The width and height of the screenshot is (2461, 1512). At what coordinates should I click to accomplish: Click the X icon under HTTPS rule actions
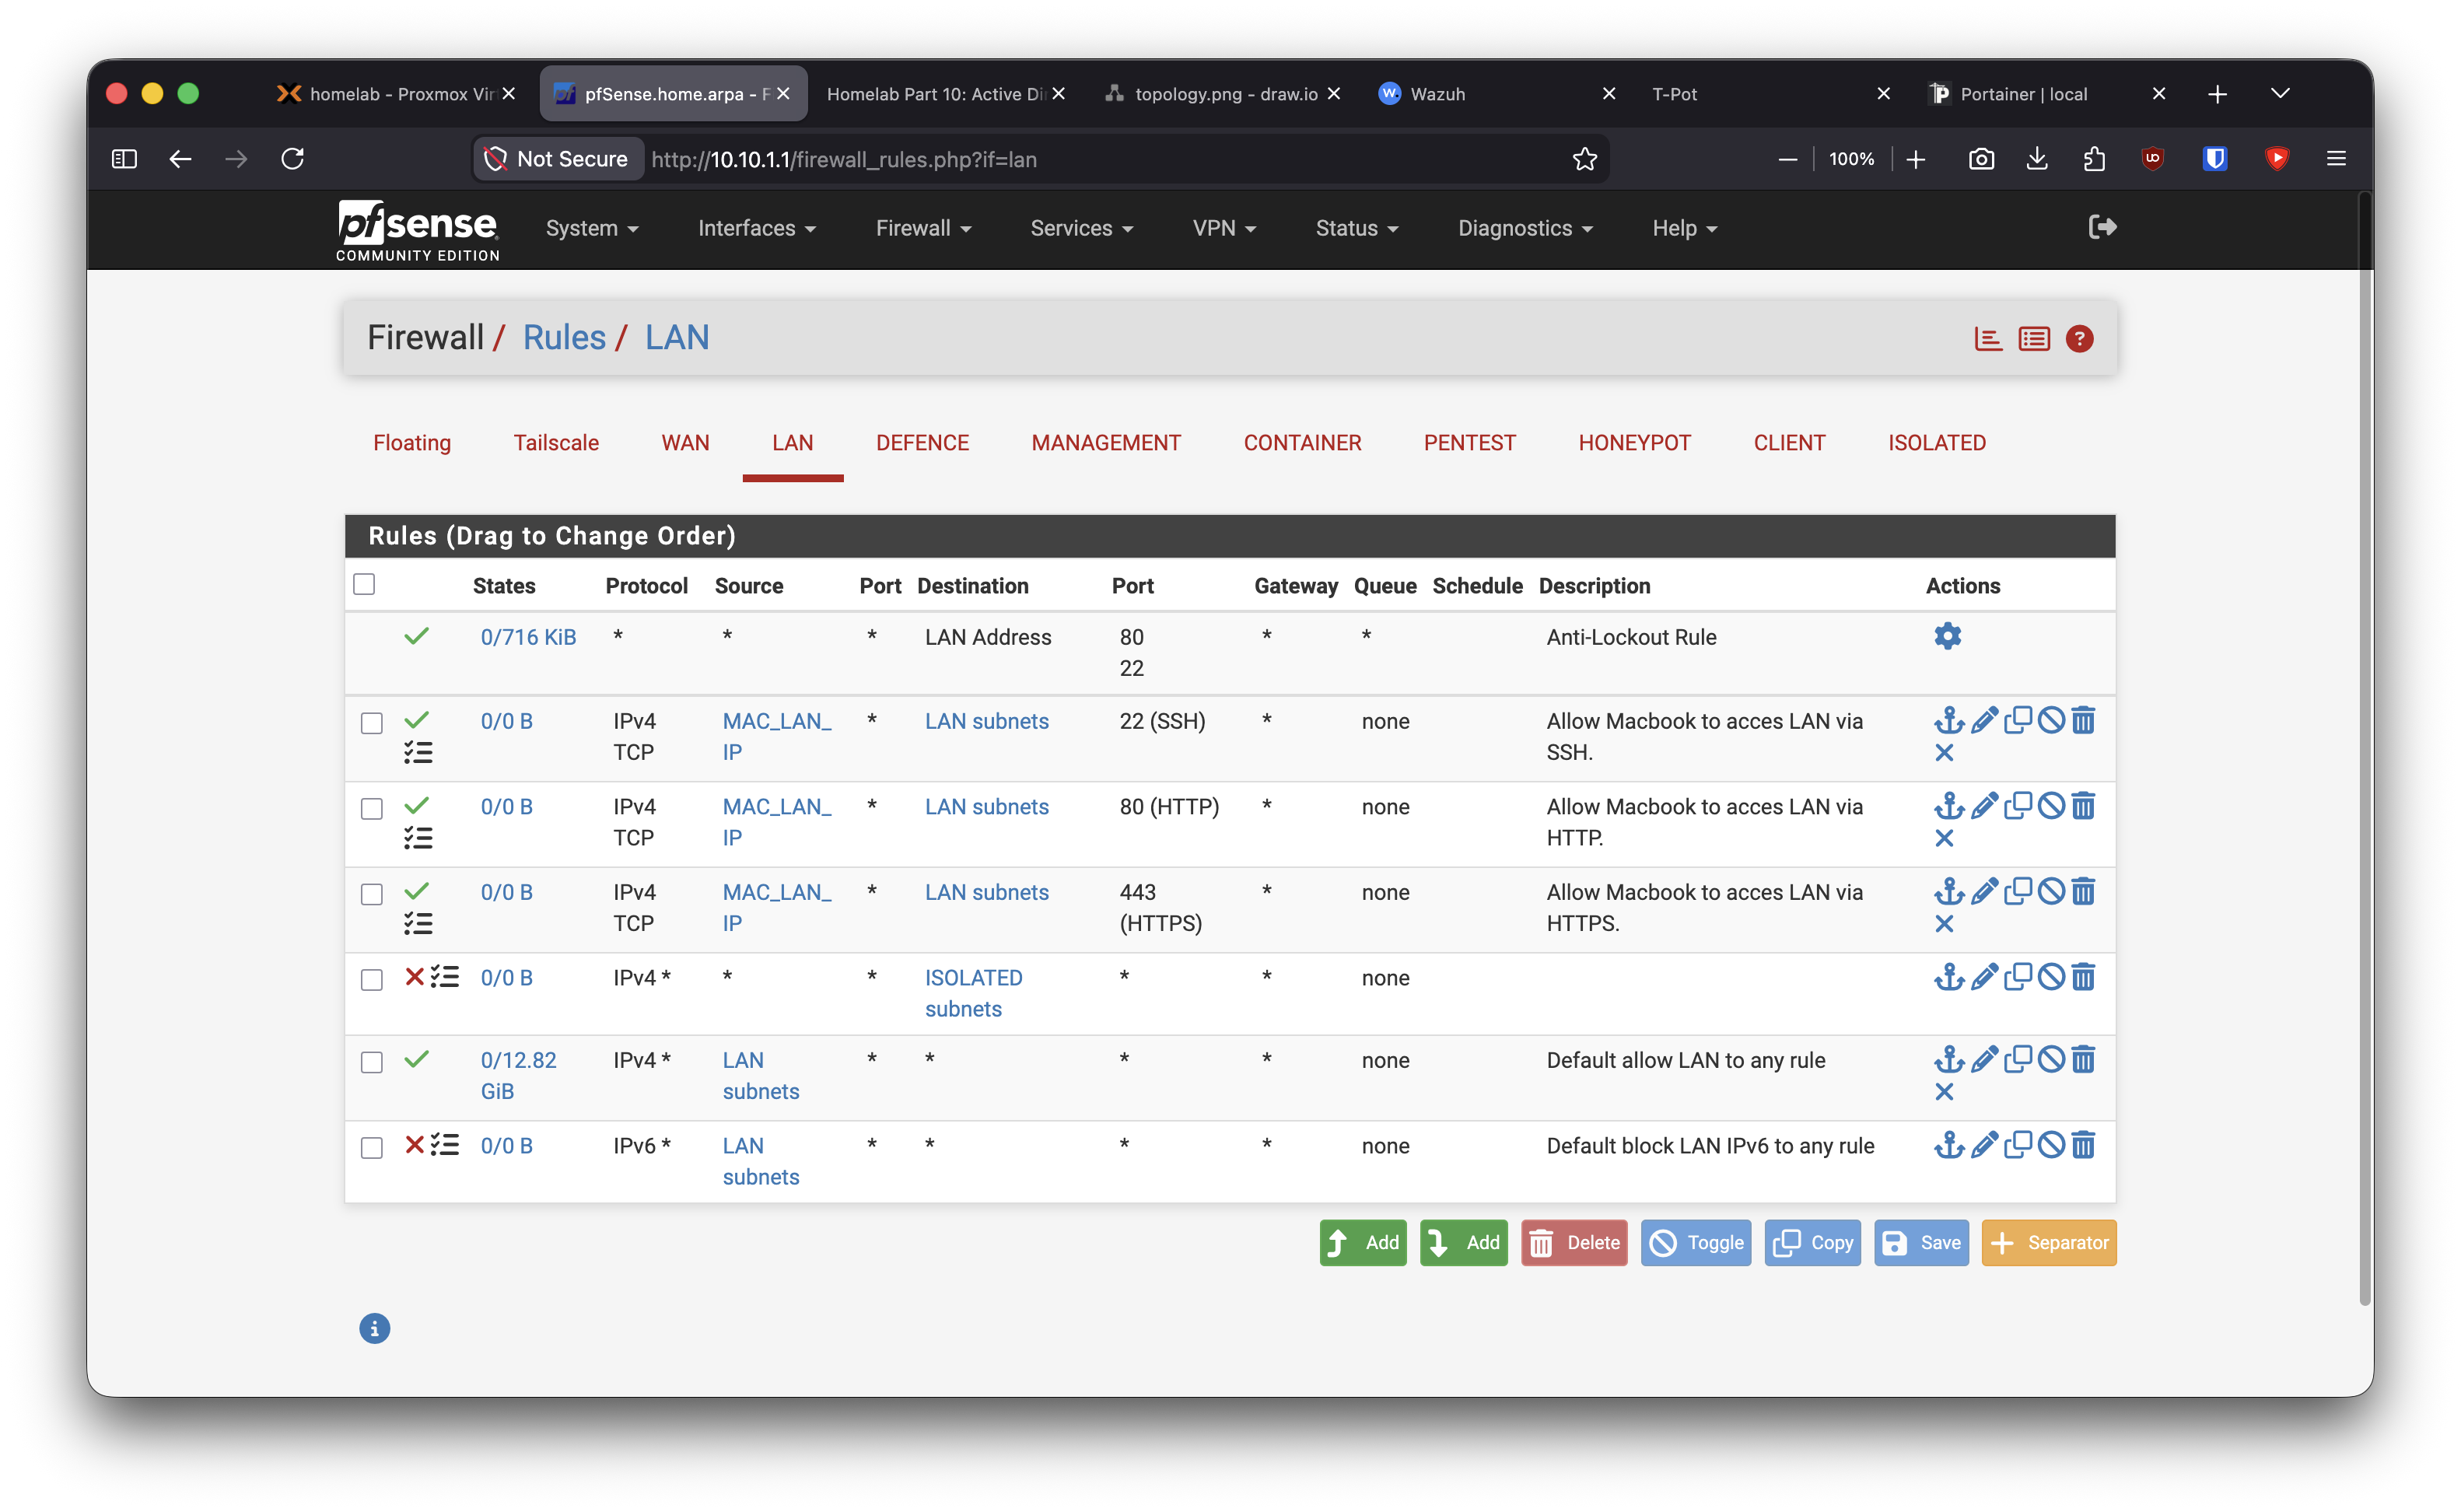[1943, 924]
